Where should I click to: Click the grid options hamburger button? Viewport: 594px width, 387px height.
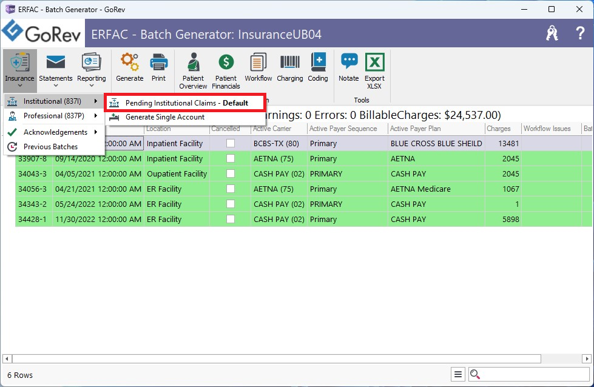pyautogui.click(x=458, y=374)
